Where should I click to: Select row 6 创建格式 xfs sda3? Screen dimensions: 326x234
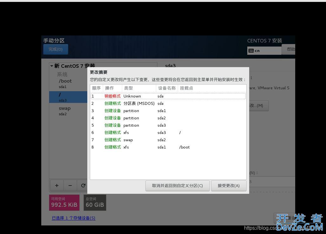[x=168, y=133]
